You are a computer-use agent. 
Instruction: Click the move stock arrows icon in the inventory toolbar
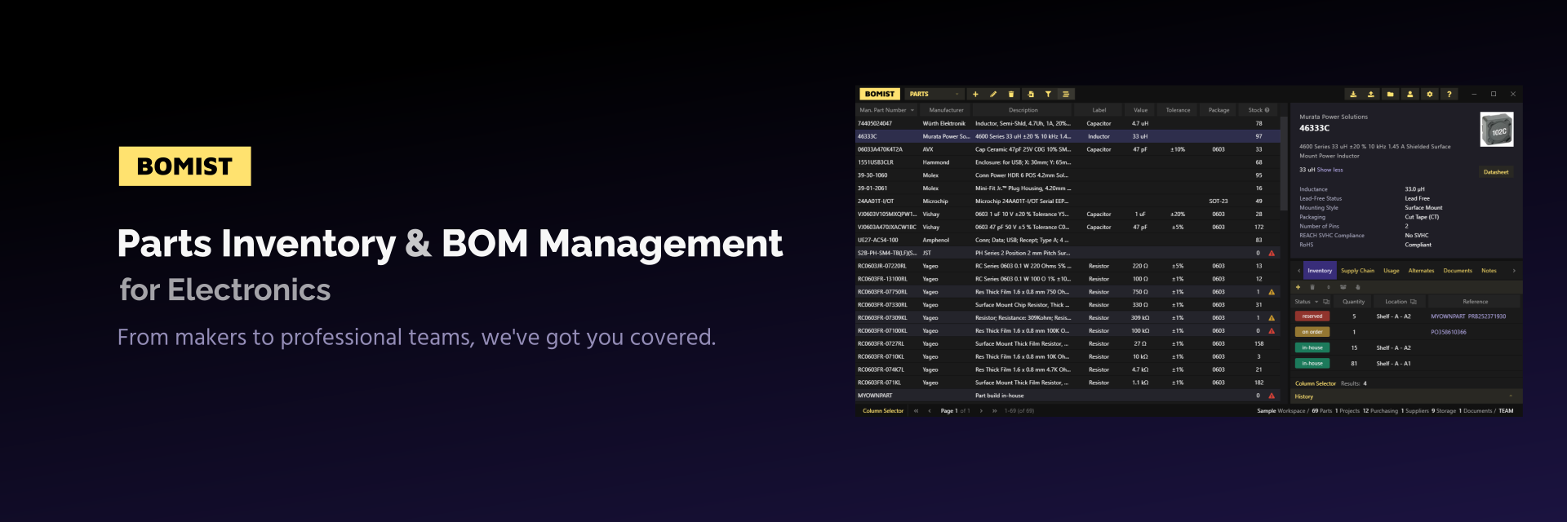pos(1328,287)
